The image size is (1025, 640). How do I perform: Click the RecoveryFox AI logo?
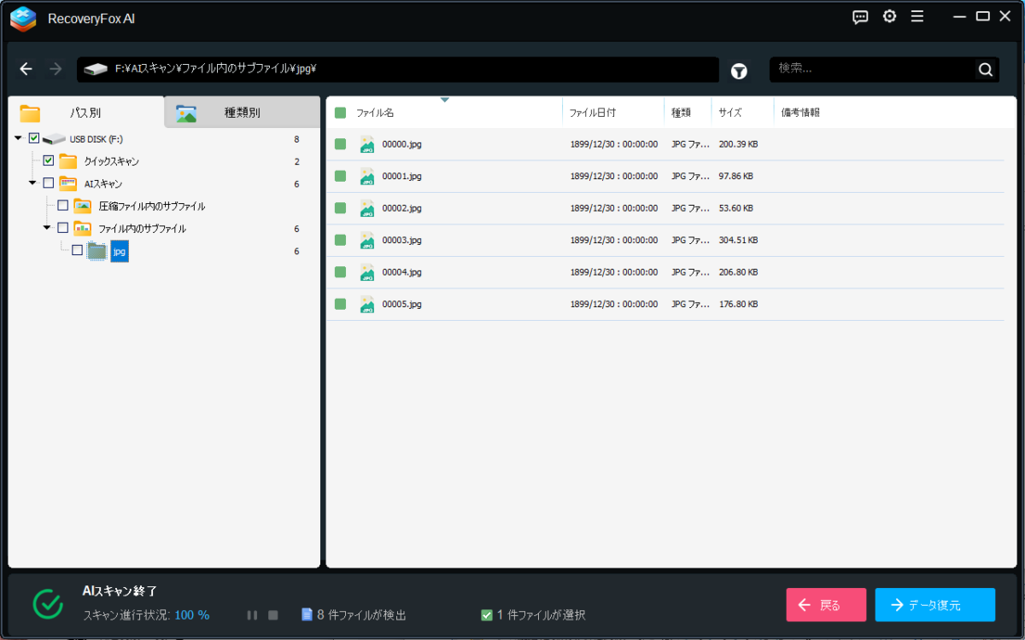(x=23, y=19)
